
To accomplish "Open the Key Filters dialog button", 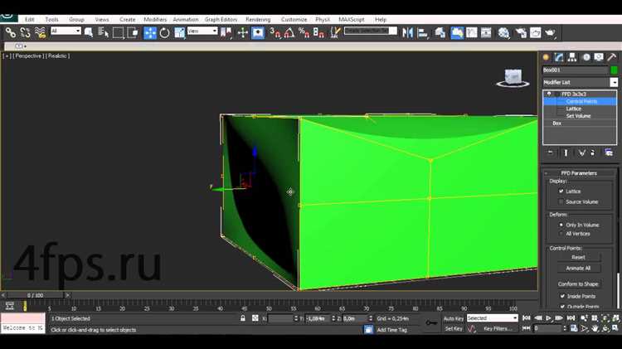I will (498, 328).
